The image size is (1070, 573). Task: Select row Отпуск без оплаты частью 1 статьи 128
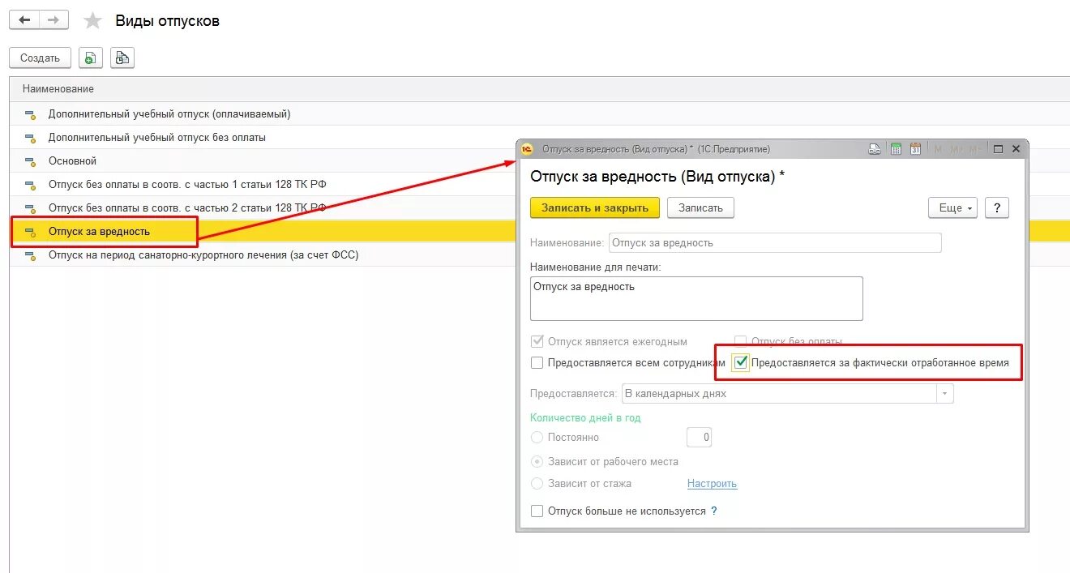(x=263, y=185)
